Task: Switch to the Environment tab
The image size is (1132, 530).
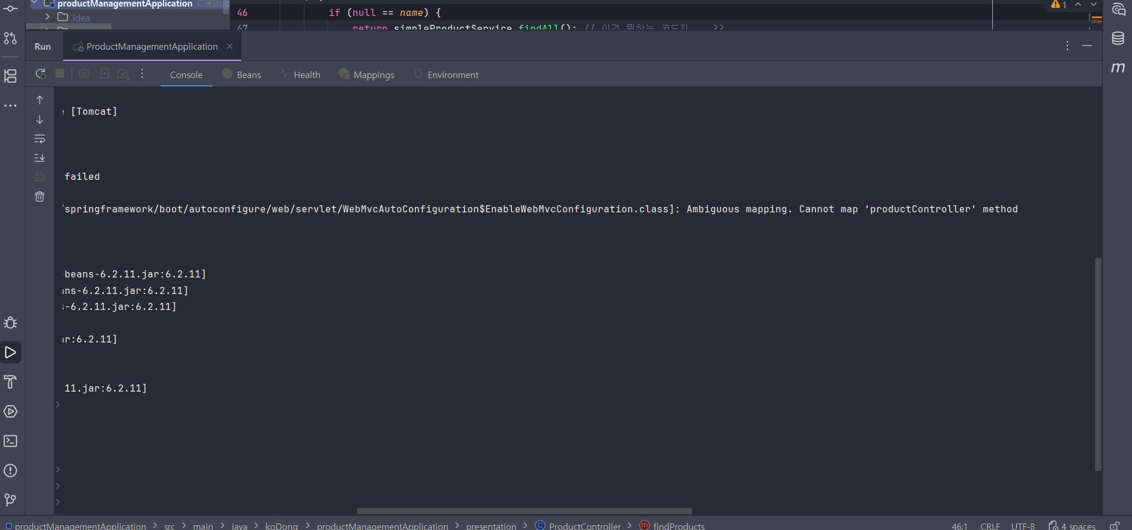Action: point(447,75)
